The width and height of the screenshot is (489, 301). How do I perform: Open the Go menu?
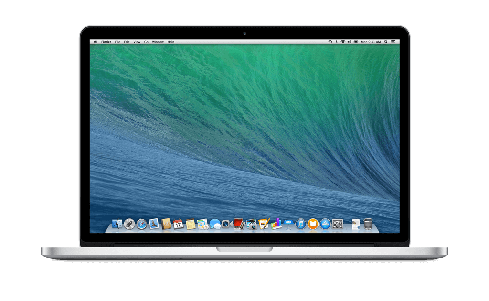tap(146, 42)
